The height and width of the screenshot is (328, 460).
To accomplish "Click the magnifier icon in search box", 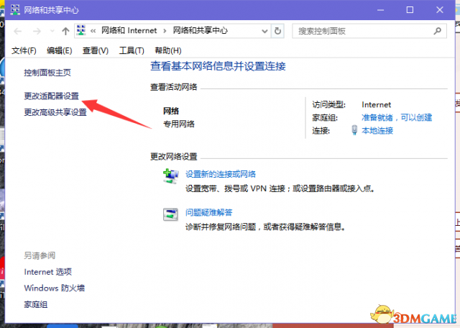I will [440, 31].
